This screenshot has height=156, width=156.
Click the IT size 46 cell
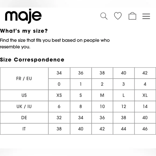[145, 129]
